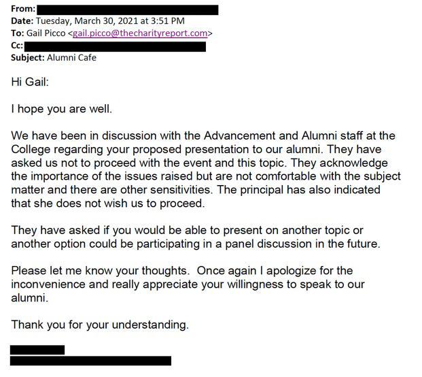The height and width of the screenshot is (377, 422).
Task: Open the gail.picco@thecharityreport.com email link
Action: coord(140,33)
